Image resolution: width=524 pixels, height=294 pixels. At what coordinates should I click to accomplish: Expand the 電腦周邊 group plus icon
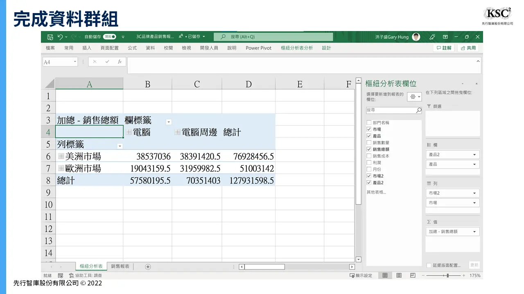pos(177,132)
